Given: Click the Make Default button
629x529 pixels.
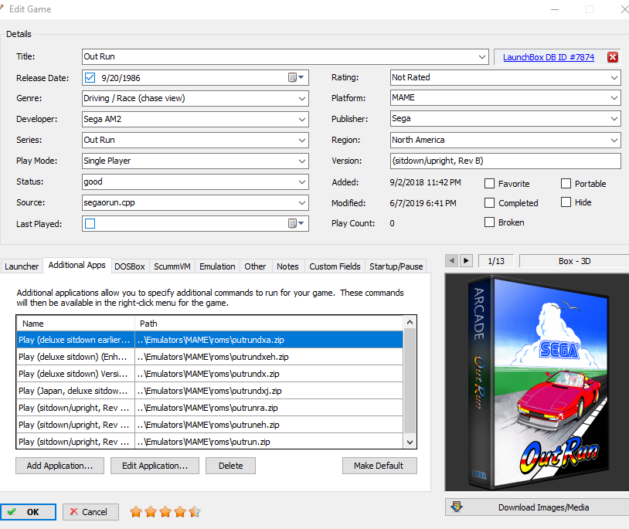Looking at the screenshot, I should tap(379, 466).
